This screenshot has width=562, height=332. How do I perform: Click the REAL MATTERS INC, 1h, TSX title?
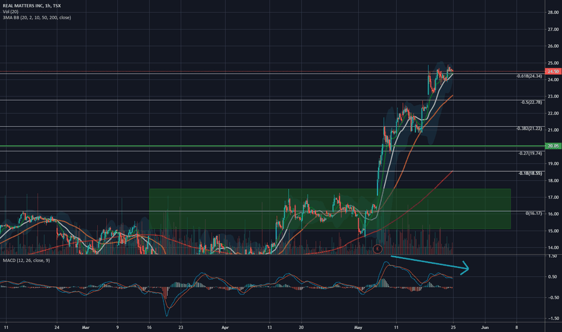[x=31, y=6]
